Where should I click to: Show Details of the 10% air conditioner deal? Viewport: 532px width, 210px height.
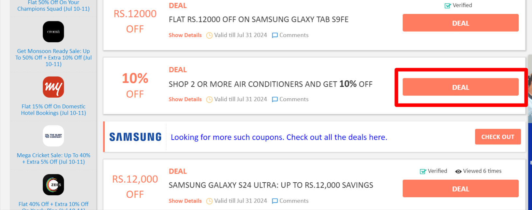185,99
